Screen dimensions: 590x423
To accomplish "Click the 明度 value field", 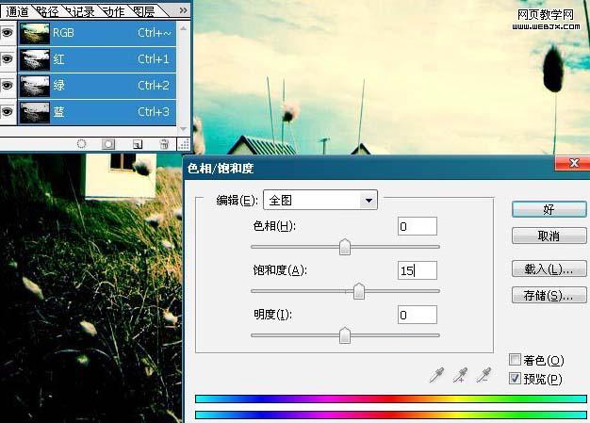I will click(x=418, y=315).
